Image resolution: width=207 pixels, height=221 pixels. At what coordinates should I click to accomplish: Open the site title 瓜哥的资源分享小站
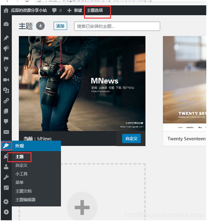pyautogui.click(x=29, y=10)
